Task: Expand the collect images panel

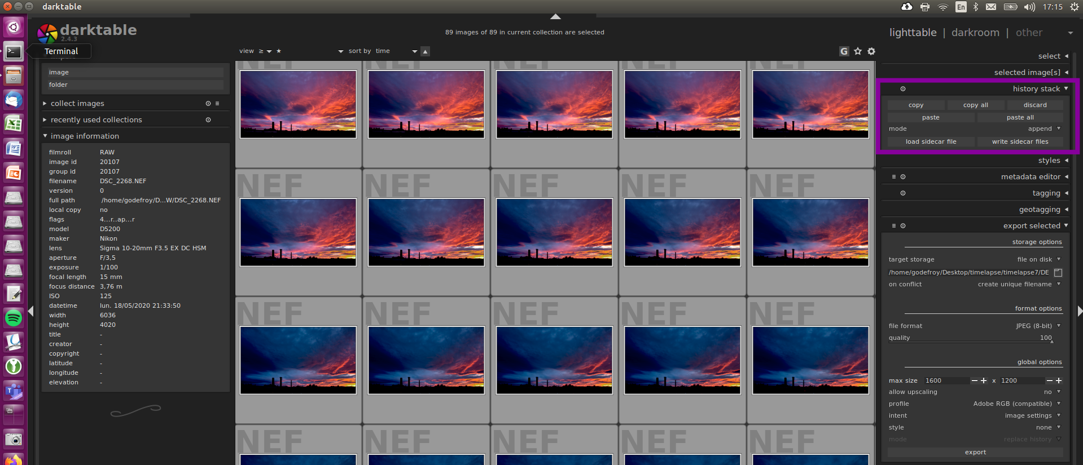Action: [74, 104]
